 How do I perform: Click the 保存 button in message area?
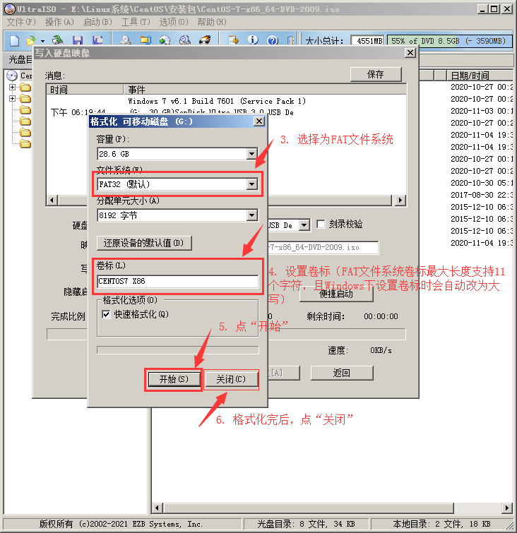point(376,74)
